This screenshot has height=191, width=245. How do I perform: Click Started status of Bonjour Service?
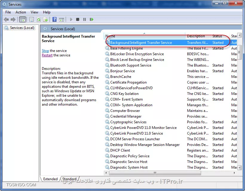[x=218, y=71]
